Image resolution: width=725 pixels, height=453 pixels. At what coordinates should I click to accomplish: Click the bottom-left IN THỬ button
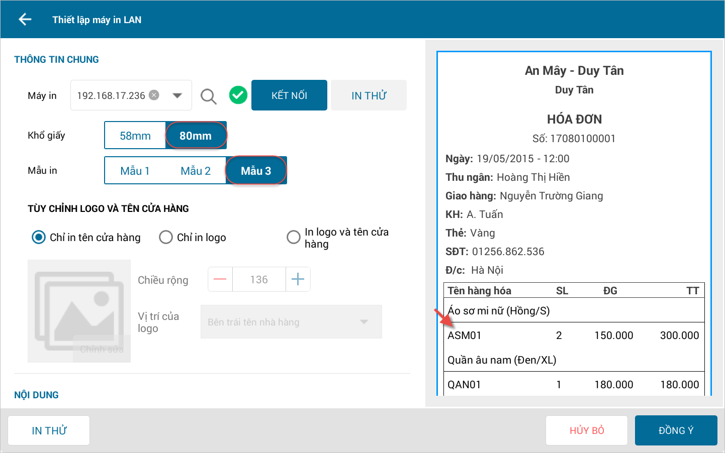click(49, 430)
